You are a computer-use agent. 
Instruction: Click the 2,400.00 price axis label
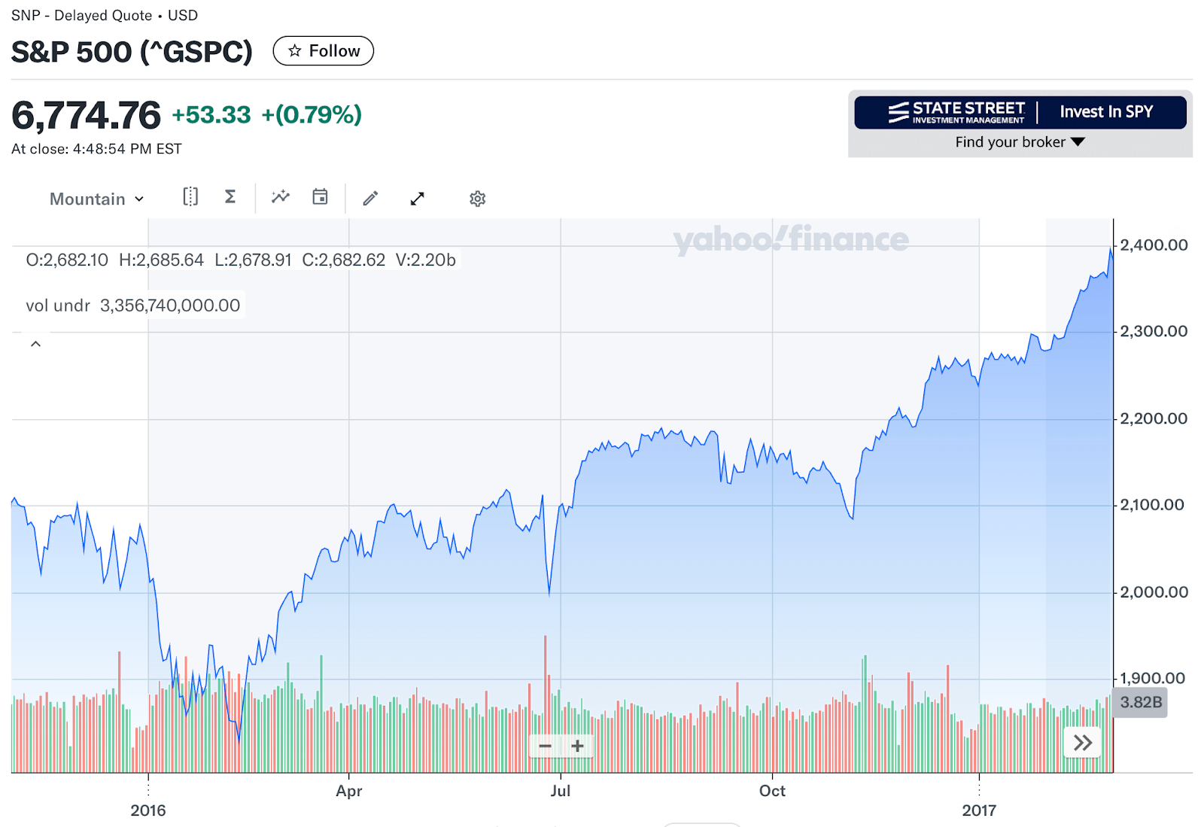(x=1154, y=245)
